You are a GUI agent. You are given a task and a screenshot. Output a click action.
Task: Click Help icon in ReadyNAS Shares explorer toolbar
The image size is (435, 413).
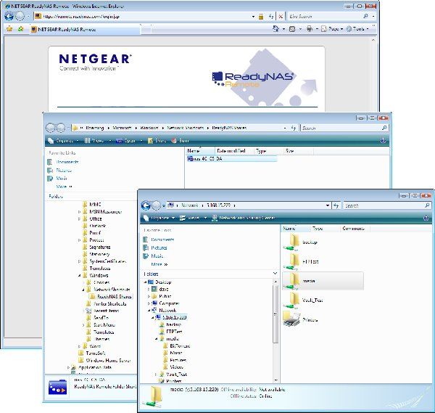(x=383, y=141)
